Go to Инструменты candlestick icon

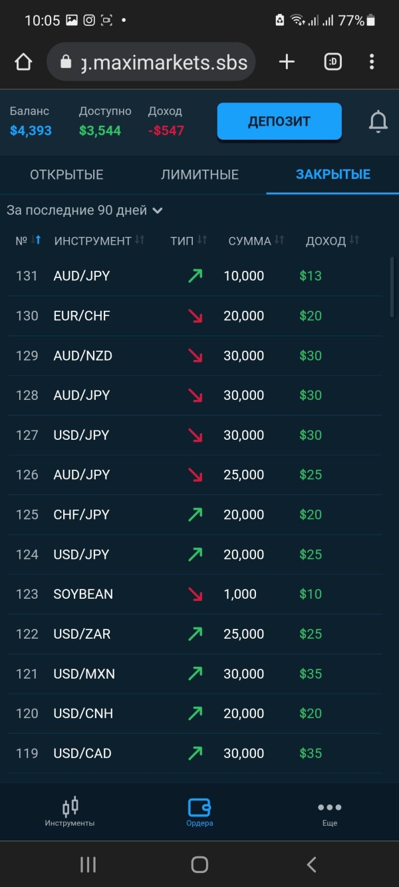click(x=70, y=806)
